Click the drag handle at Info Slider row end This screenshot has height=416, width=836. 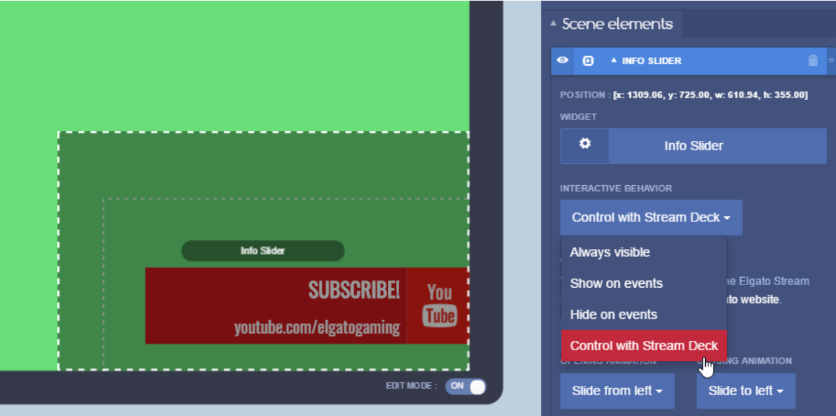click(831, 61)
